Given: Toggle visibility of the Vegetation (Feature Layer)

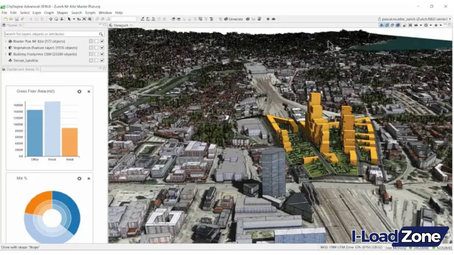Looking at the screenshot, I should [102, 48].
